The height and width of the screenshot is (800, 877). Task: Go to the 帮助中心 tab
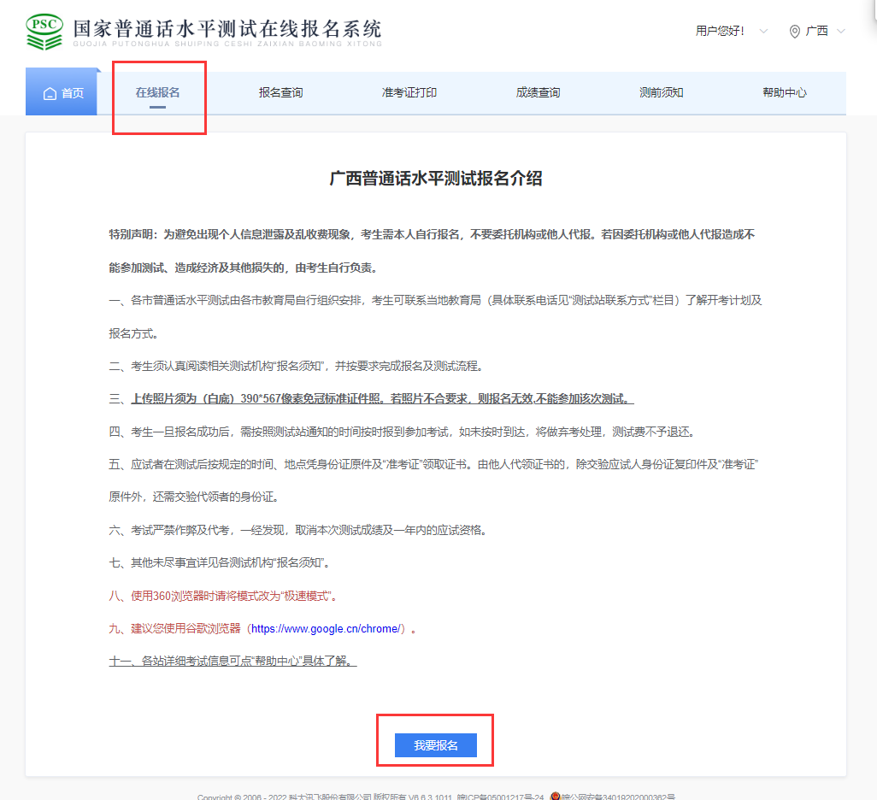[x=784, y=91]
